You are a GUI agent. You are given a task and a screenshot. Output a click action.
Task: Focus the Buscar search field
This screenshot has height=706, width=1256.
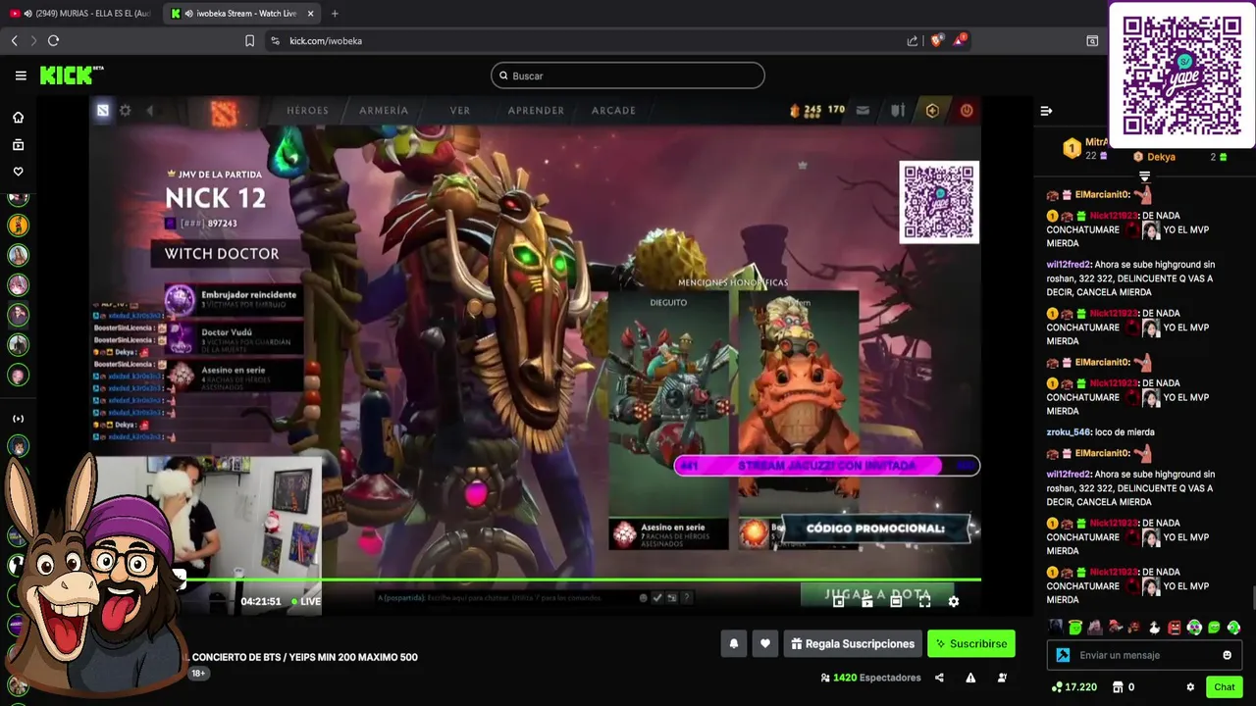click(x=628, y=76)
